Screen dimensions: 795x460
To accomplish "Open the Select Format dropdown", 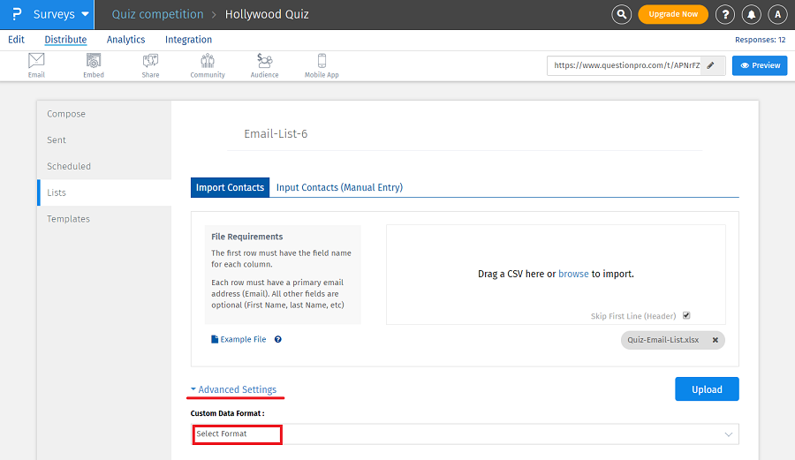I will [465, 434].
